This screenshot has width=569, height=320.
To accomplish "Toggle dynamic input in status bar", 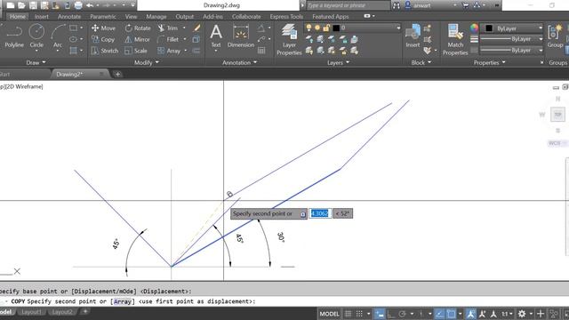I will point(380,314).
